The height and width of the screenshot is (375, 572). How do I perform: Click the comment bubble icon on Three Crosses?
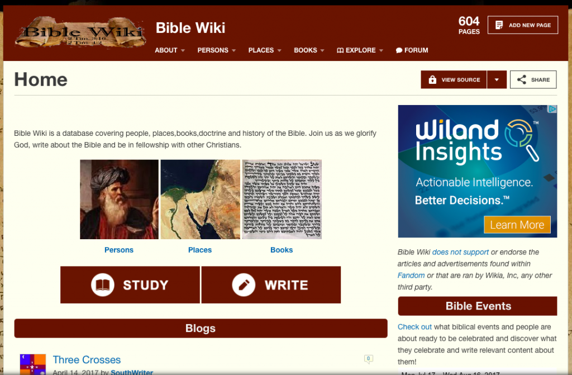[369, 359]
